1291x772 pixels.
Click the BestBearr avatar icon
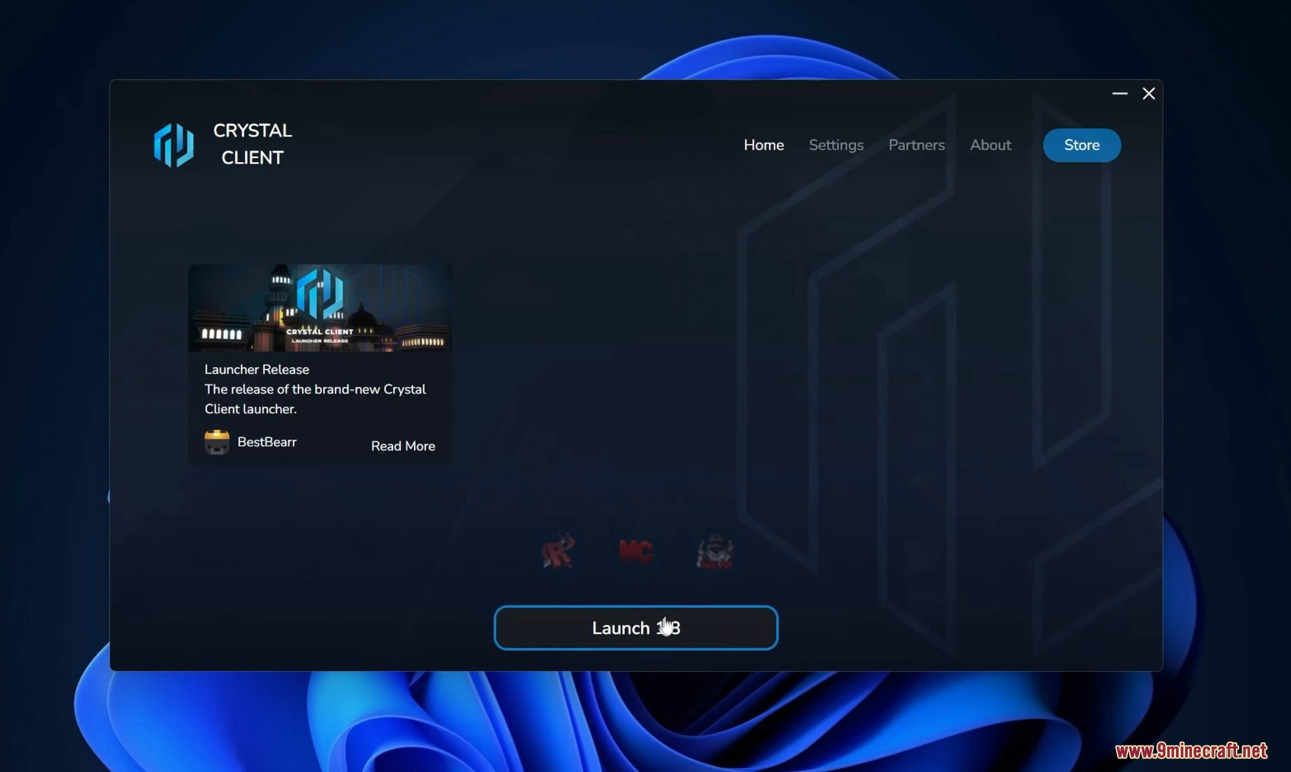pyautogui.click(x=216, y=441)
